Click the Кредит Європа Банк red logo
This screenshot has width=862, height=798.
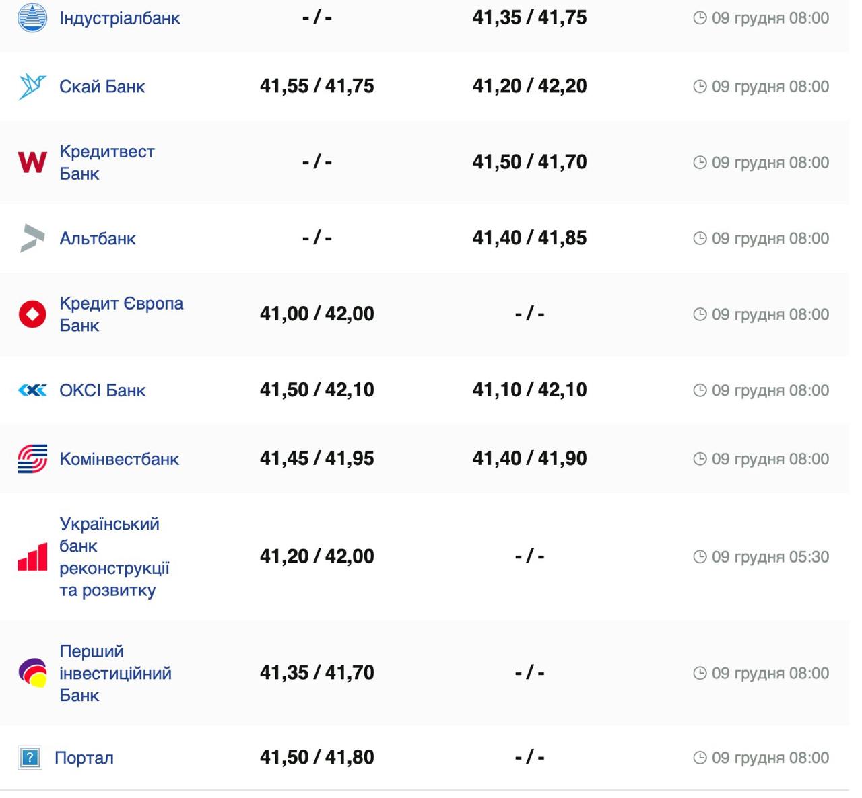point(32,314)
